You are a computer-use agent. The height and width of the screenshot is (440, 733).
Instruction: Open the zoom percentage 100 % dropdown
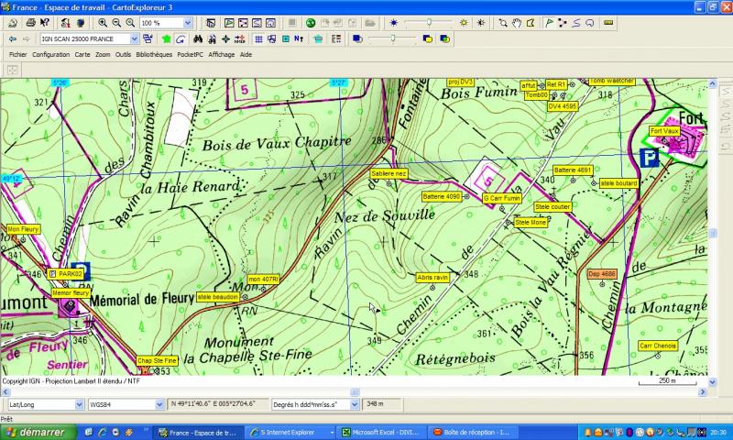188,23
